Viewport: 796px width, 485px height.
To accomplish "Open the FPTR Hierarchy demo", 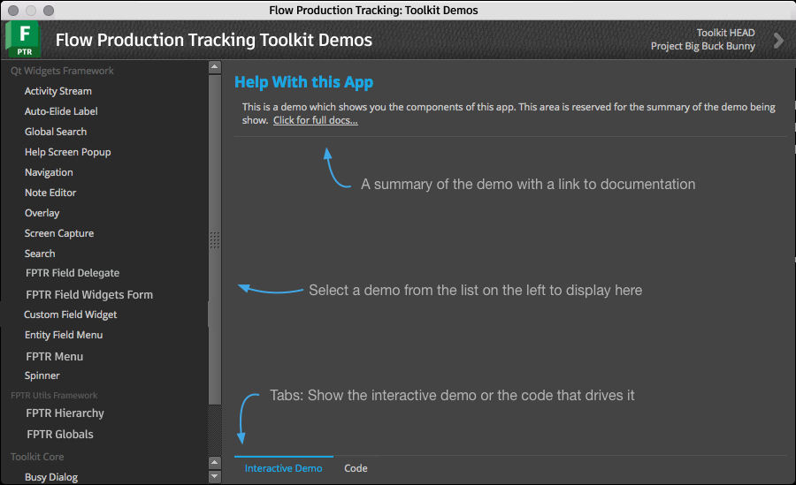I will click(x=65, y=413).
